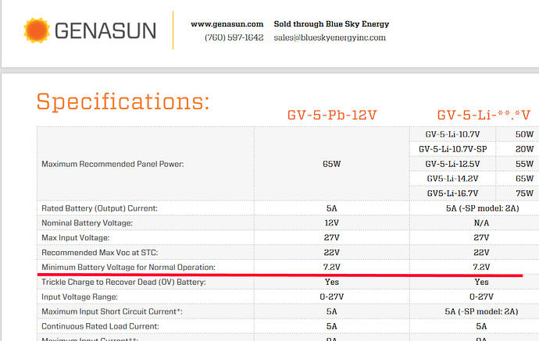Click the 22V value in Pb column
The image size is (539, 341).
coord(332,252)
